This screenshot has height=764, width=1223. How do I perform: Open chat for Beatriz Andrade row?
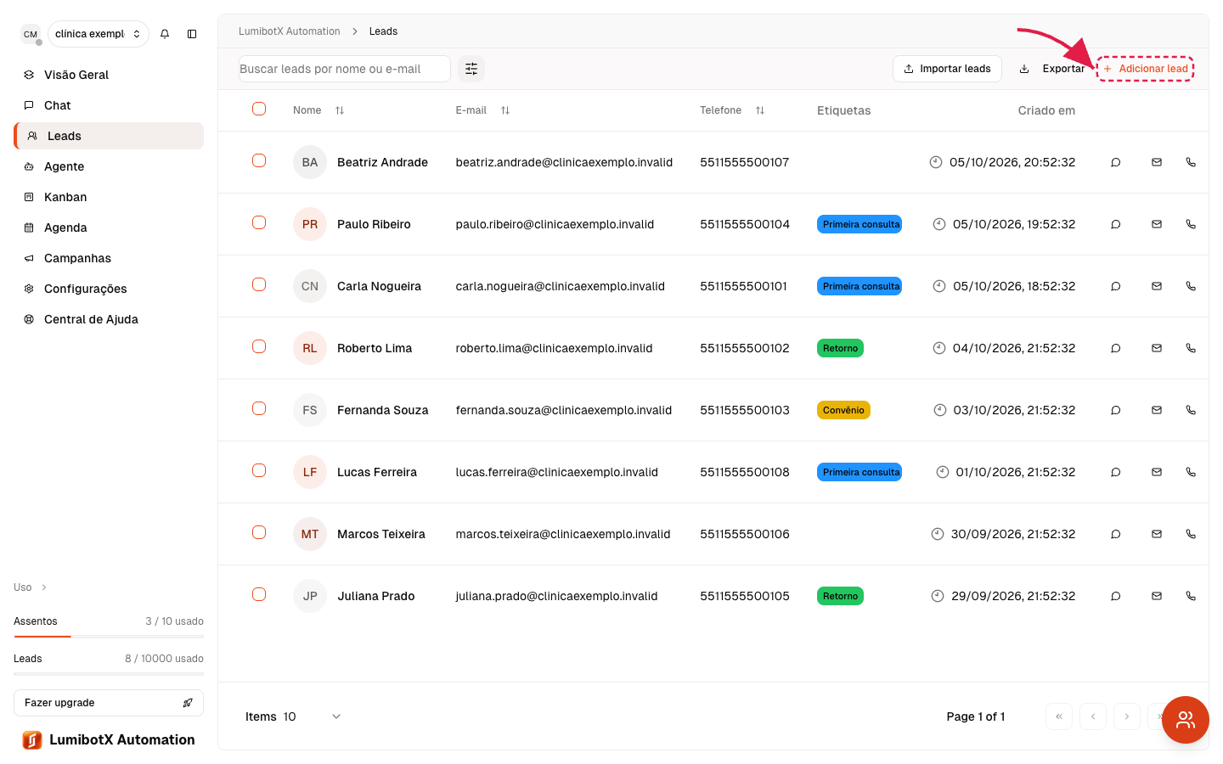(x=1116, y=162)
